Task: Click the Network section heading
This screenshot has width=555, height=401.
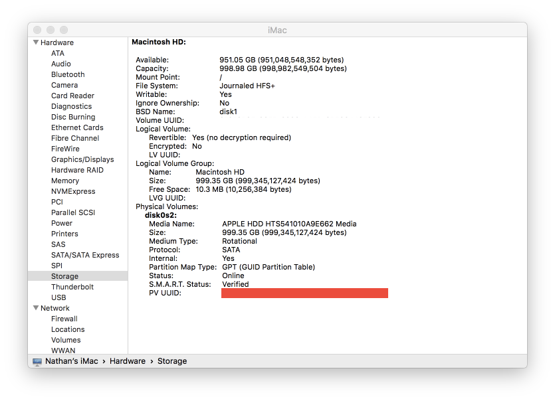Action: pos(55,308)
